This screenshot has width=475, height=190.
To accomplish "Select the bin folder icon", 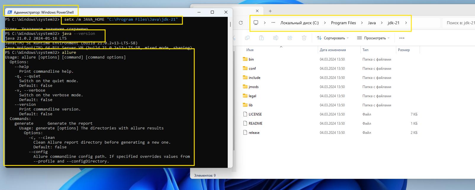I will 245,59.
